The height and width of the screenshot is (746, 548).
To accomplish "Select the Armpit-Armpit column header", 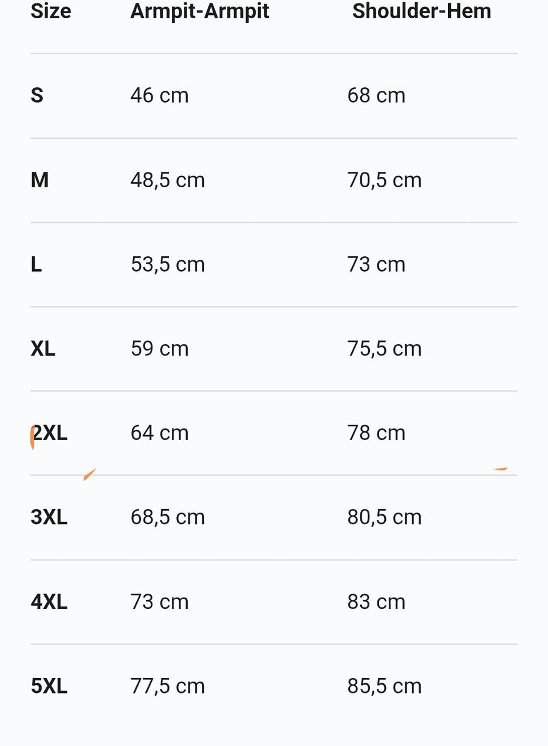I will tap(199, 11).
